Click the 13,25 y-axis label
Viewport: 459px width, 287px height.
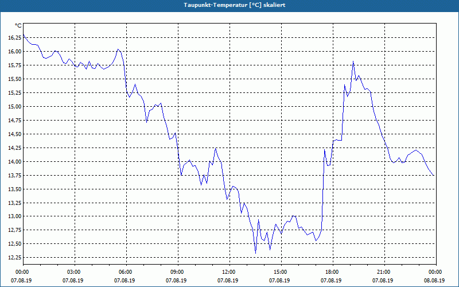click(15, 203)
